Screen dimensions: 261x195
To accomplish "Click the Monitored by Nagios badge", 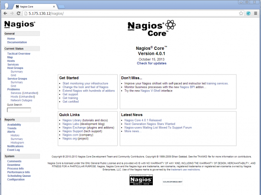I will click(x=141, y=180).
